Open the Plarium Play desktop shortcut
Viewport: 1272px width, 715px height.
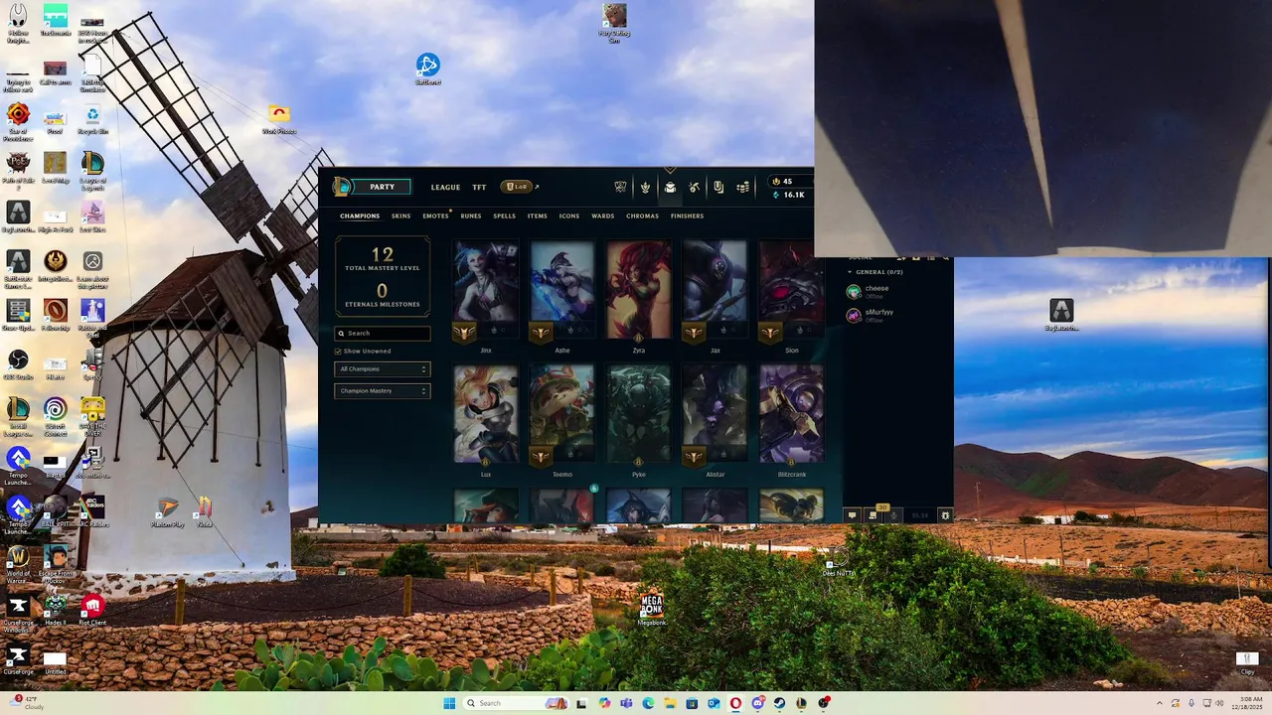167,511
